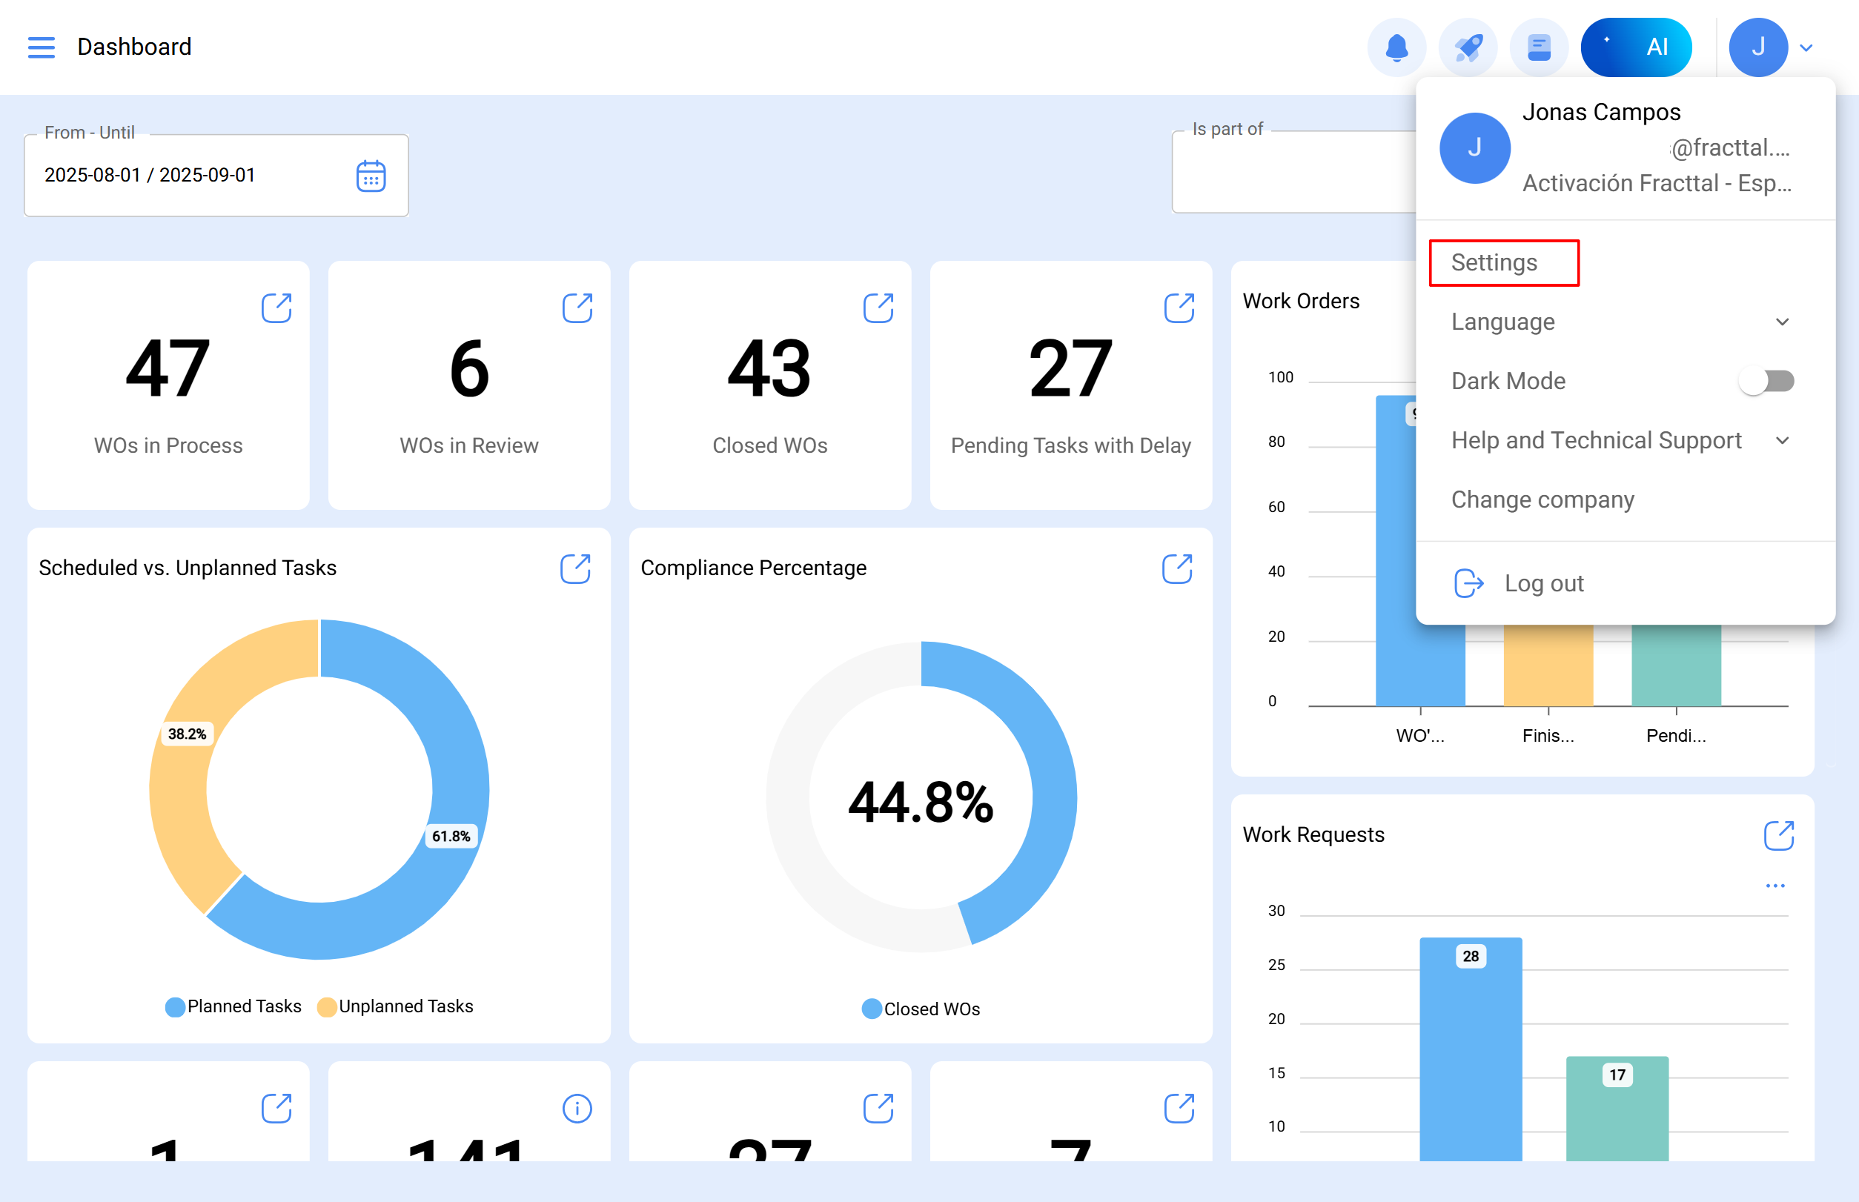Image resolution: width=1859 pixels, height=1202 pixels.
Task: Click Work Requests three-dots options
Action: [1774, 886]
